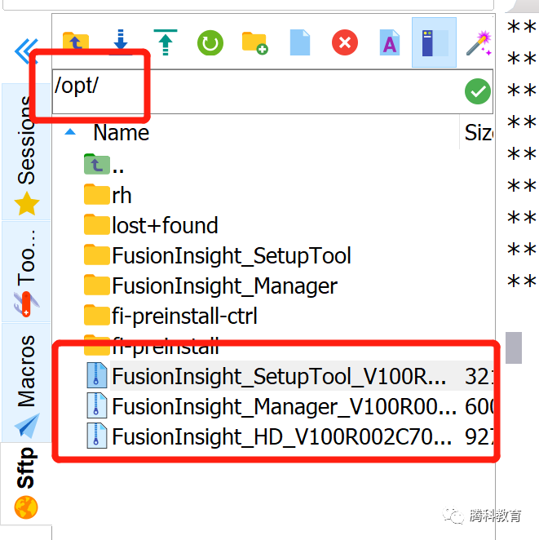Toggle follow terminal folder icon

[x=435, y=42]
